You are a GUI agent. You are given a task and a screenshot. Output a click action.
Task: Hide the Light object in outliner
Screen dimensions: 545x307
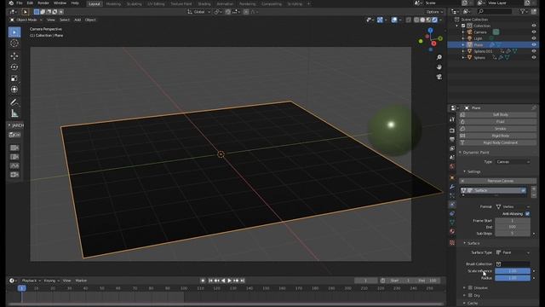(534, 38)
